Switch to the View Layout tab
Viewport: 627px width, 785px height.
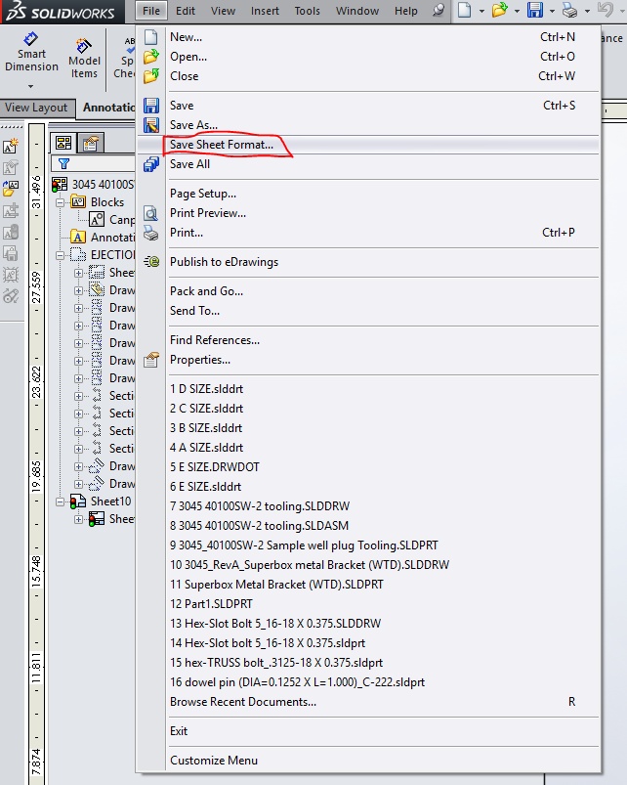(36, 108)
